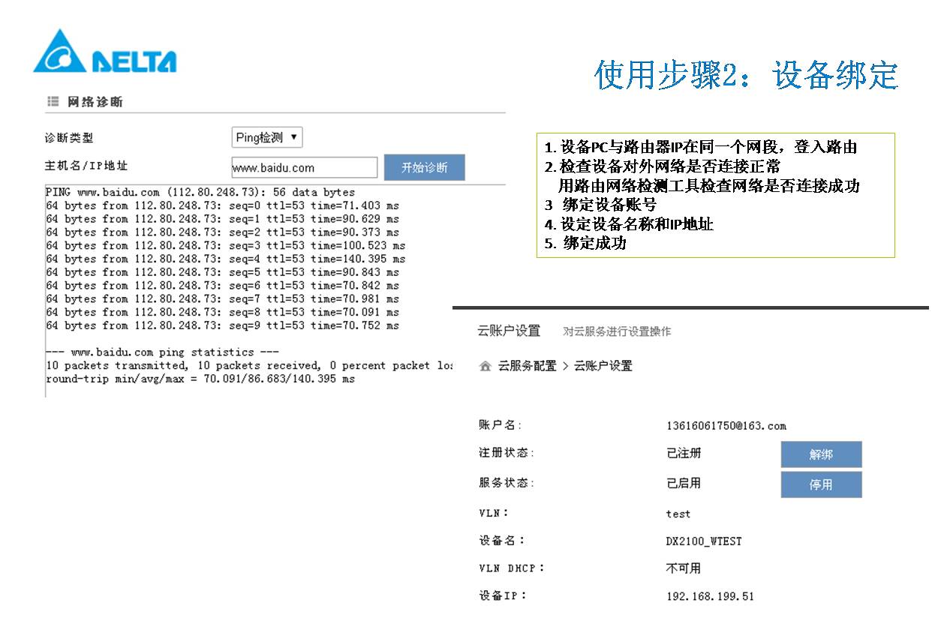Click the list icon beside 网络诊断
Image resolution: width=938 pixels, height=639 pixels.
(53, 101)
